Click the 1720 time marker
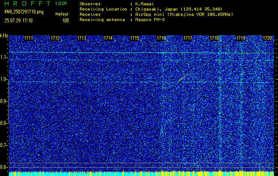 tap(267, 38)
